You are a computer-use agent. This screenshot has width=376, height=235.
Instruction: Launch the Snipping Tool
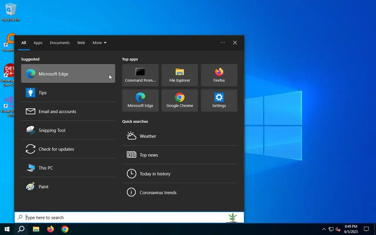pyautogui.click(x=68, y=130)
